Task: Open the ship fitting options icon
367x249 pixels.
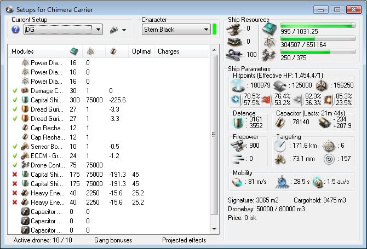Action: [114, 30]
